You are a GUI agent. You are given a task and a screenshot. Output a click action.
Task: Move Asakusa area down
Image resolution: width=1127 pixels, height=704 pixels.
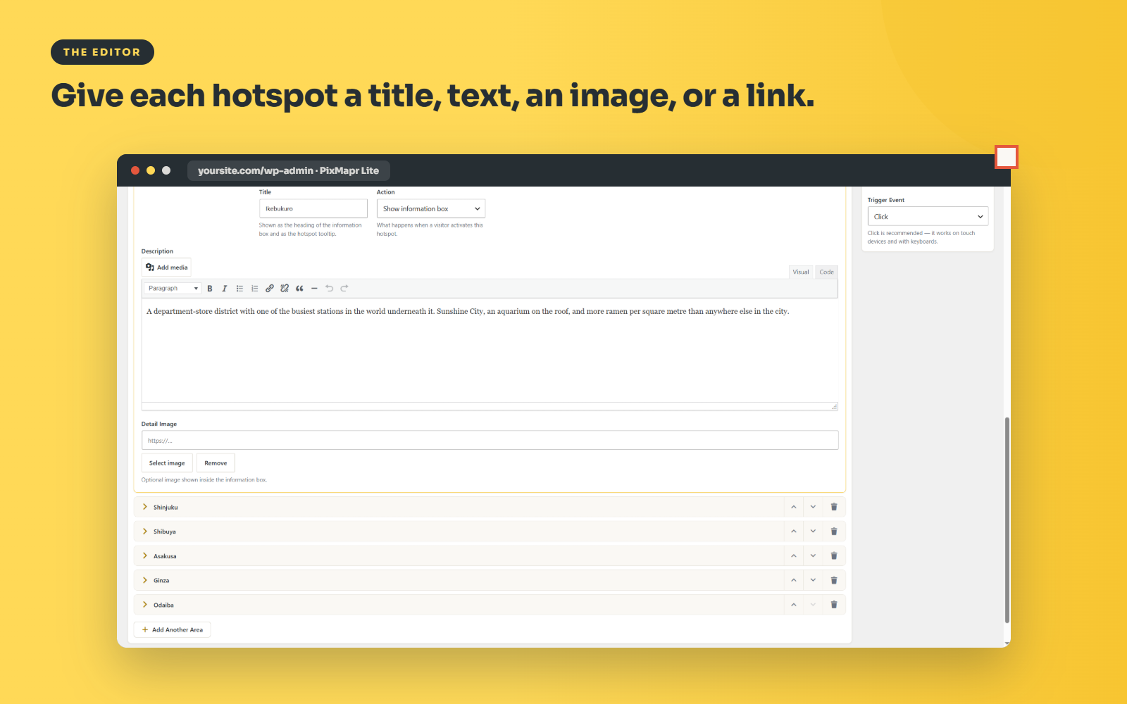pos(813,556)
